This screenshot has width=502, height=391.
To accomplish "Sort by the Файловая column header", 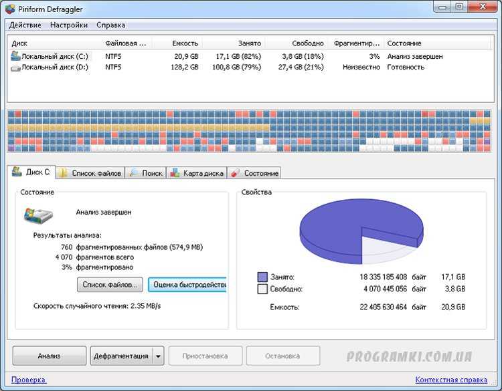I will pos(126,43).
